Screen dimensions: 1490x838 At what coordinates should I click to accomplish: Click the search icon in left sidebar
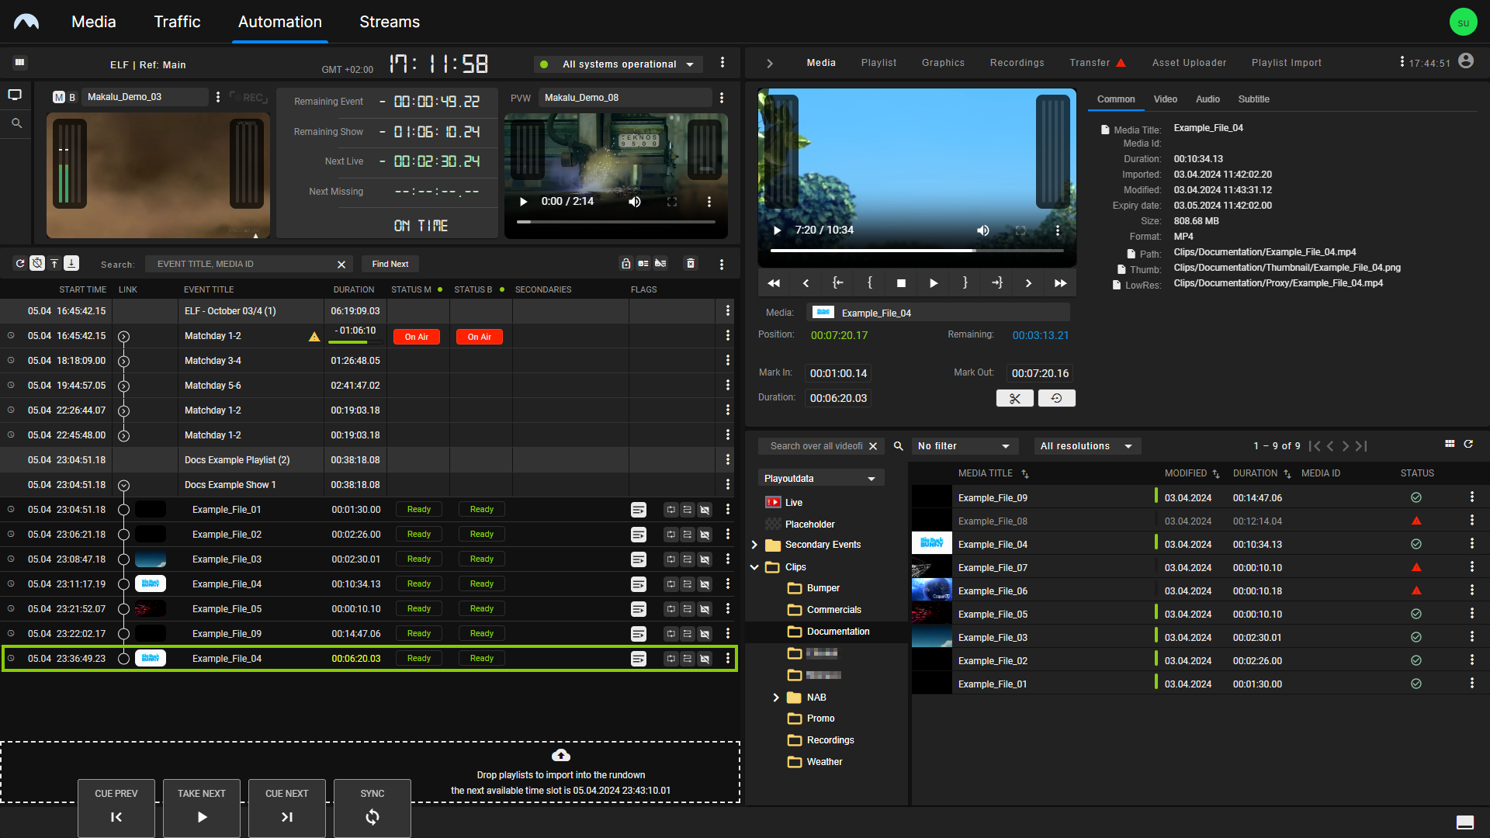(16, 123)
